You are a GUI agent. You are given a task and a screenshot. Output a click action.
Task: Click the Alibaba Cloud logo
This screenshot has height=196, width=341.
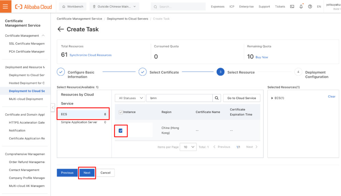[x=33, y=6]
